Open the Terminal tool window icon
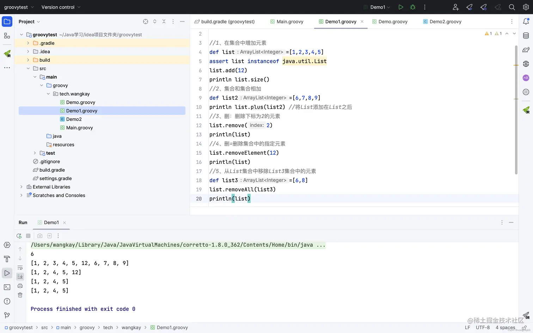The image size is (533, 333). point(7,287)
